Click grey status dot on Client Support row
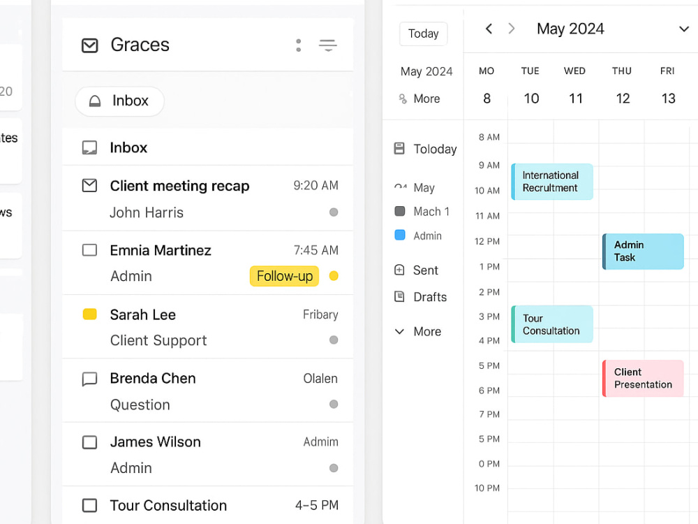Image resolution: width=698 pixels, height=524 pixels. click(334, 340)
